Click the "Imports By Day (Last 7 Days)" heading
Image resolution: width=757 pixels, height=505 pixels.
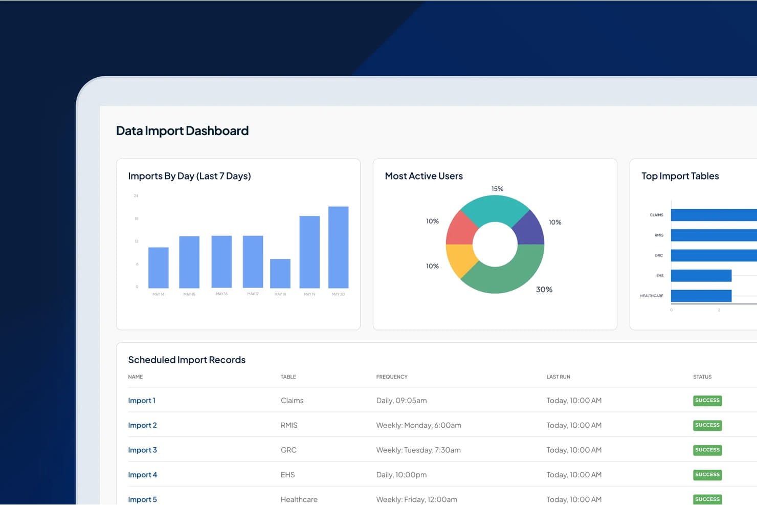click(x=189, y=176)
